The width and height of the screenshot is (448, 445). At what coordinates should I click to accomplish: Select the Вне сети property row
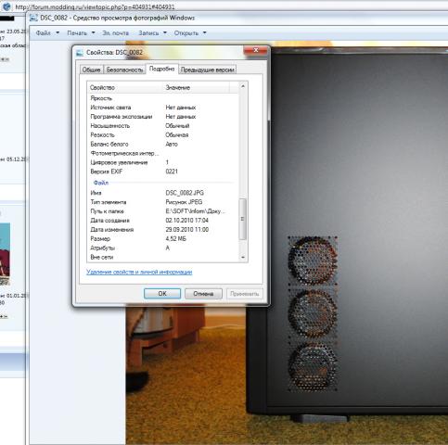tap(163, 257)
